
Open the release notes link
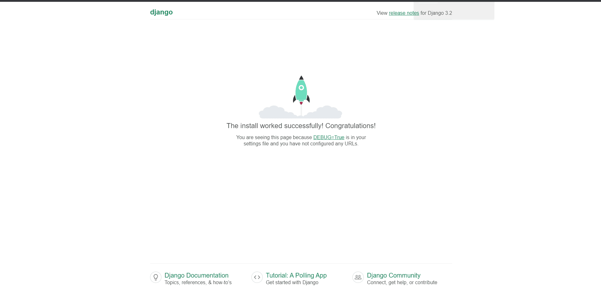(x=404, y=13)
